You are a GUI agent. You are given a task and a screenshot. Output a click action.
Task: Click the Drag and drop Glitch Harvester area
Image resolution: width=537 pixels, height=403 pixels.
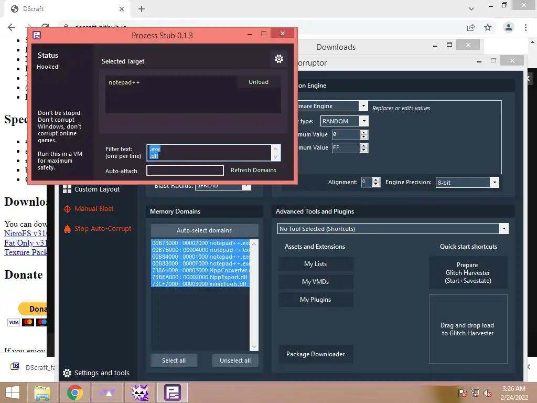coord(468,329)
